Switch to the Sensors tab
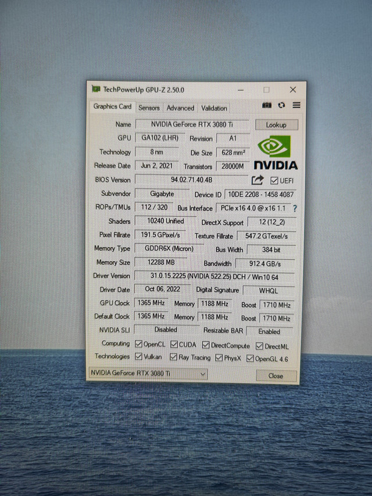 click(149, 108)
